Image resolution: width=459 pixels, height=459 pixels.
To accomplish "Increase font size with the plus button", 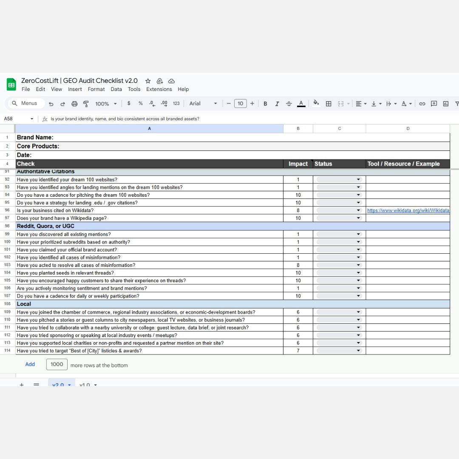I will [x=252, y=104].
